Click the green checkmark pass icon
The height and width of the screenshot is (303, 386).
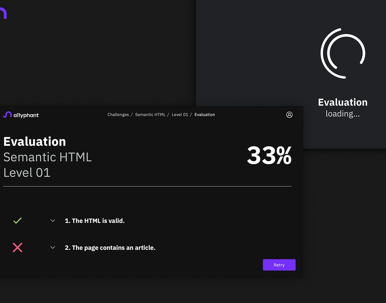[18, 221]
